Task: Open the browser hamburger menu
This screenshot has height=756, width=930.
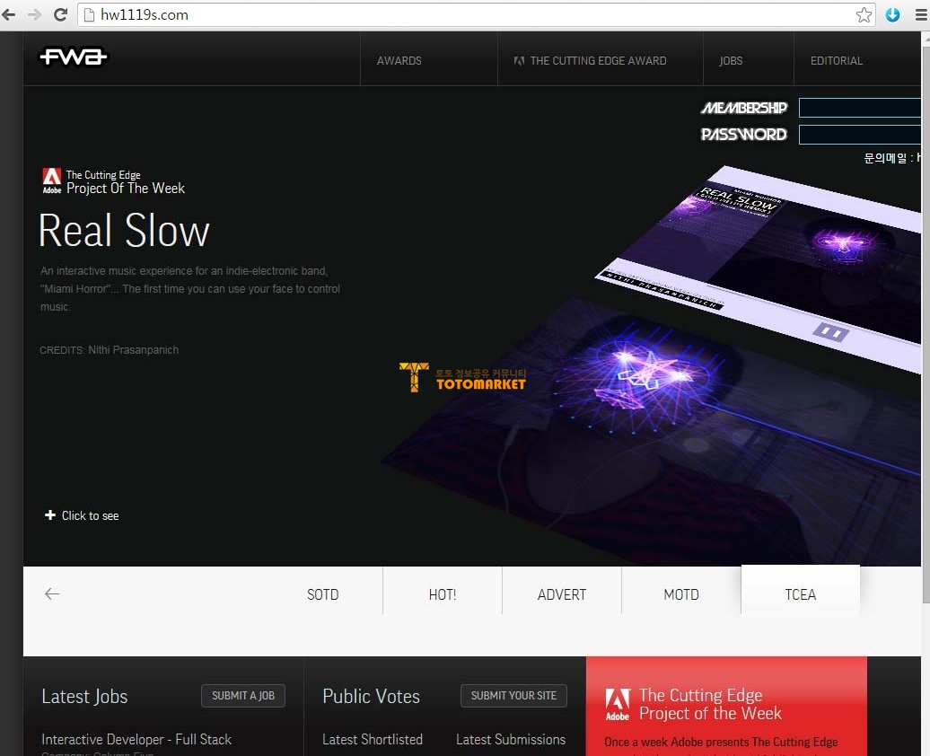Action: 920,15
